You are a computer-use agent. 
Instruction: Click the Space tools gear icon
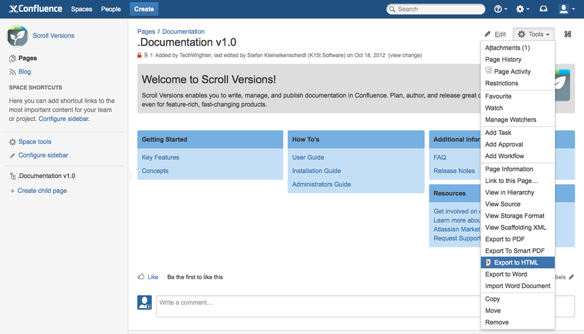pos(12,142)
